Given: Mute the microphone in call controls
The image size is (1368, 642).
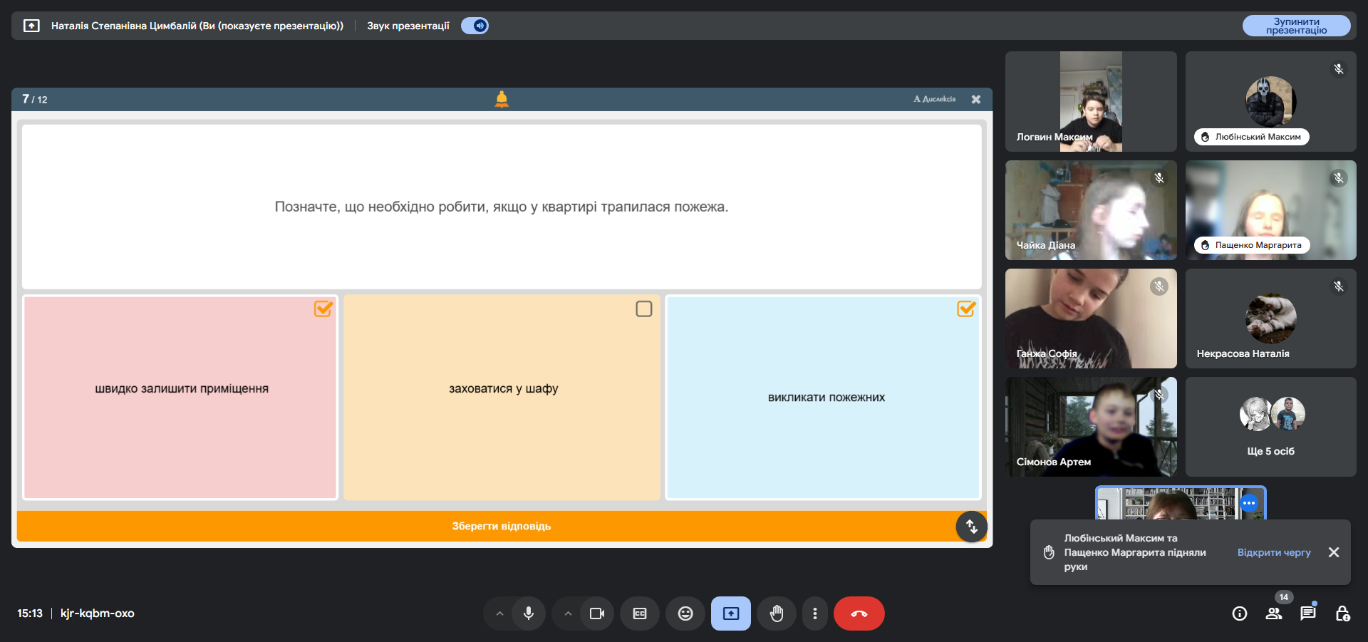Looking at the screenshot, I should pyautogui.click(x=529, y=613).
